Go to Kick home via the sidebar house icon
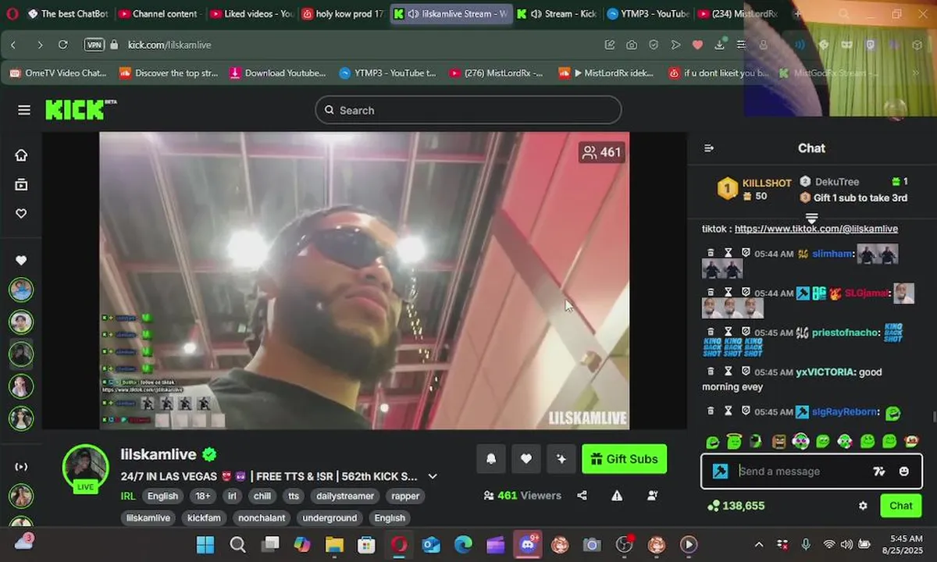 21,155
